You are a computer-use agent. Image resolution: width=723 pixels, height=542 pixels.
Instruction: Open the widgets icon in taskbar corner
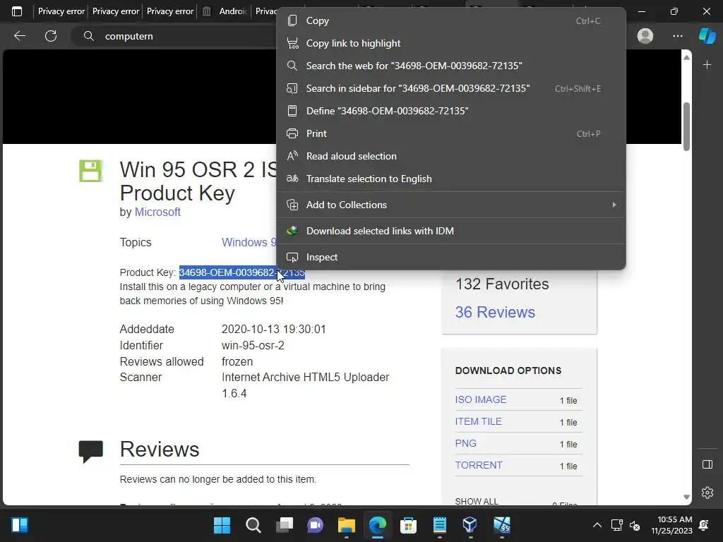(19, 525)
